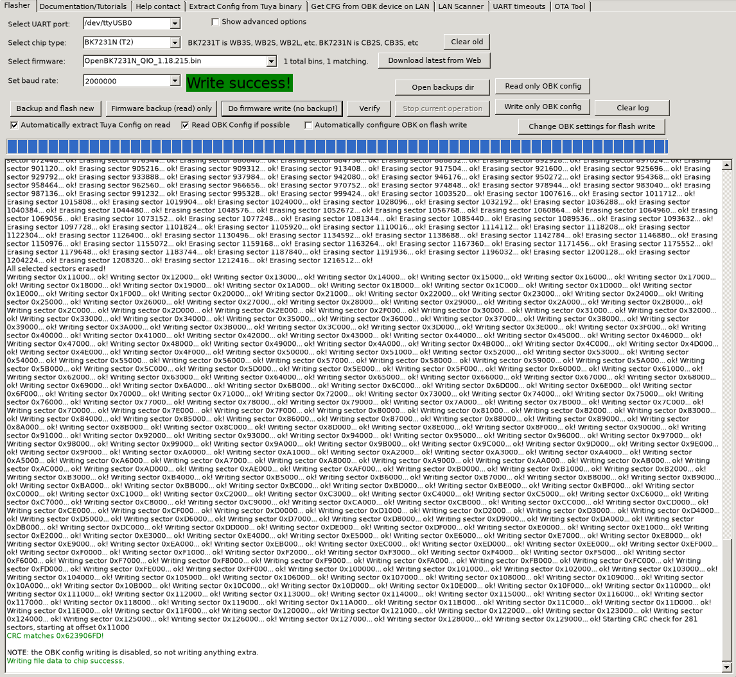
Task: Expand the chip type dropdown arrow
Action: [x=175, y=43]
